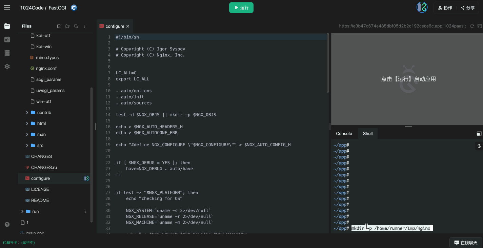Maximize the terminal panel icon
Viewport: 483px width, 248px height.
479,134
